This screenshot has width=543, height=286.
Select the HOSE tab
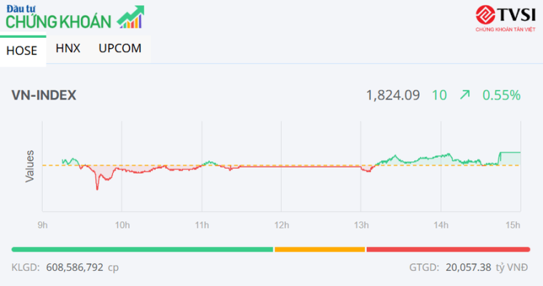coord(21,51)
